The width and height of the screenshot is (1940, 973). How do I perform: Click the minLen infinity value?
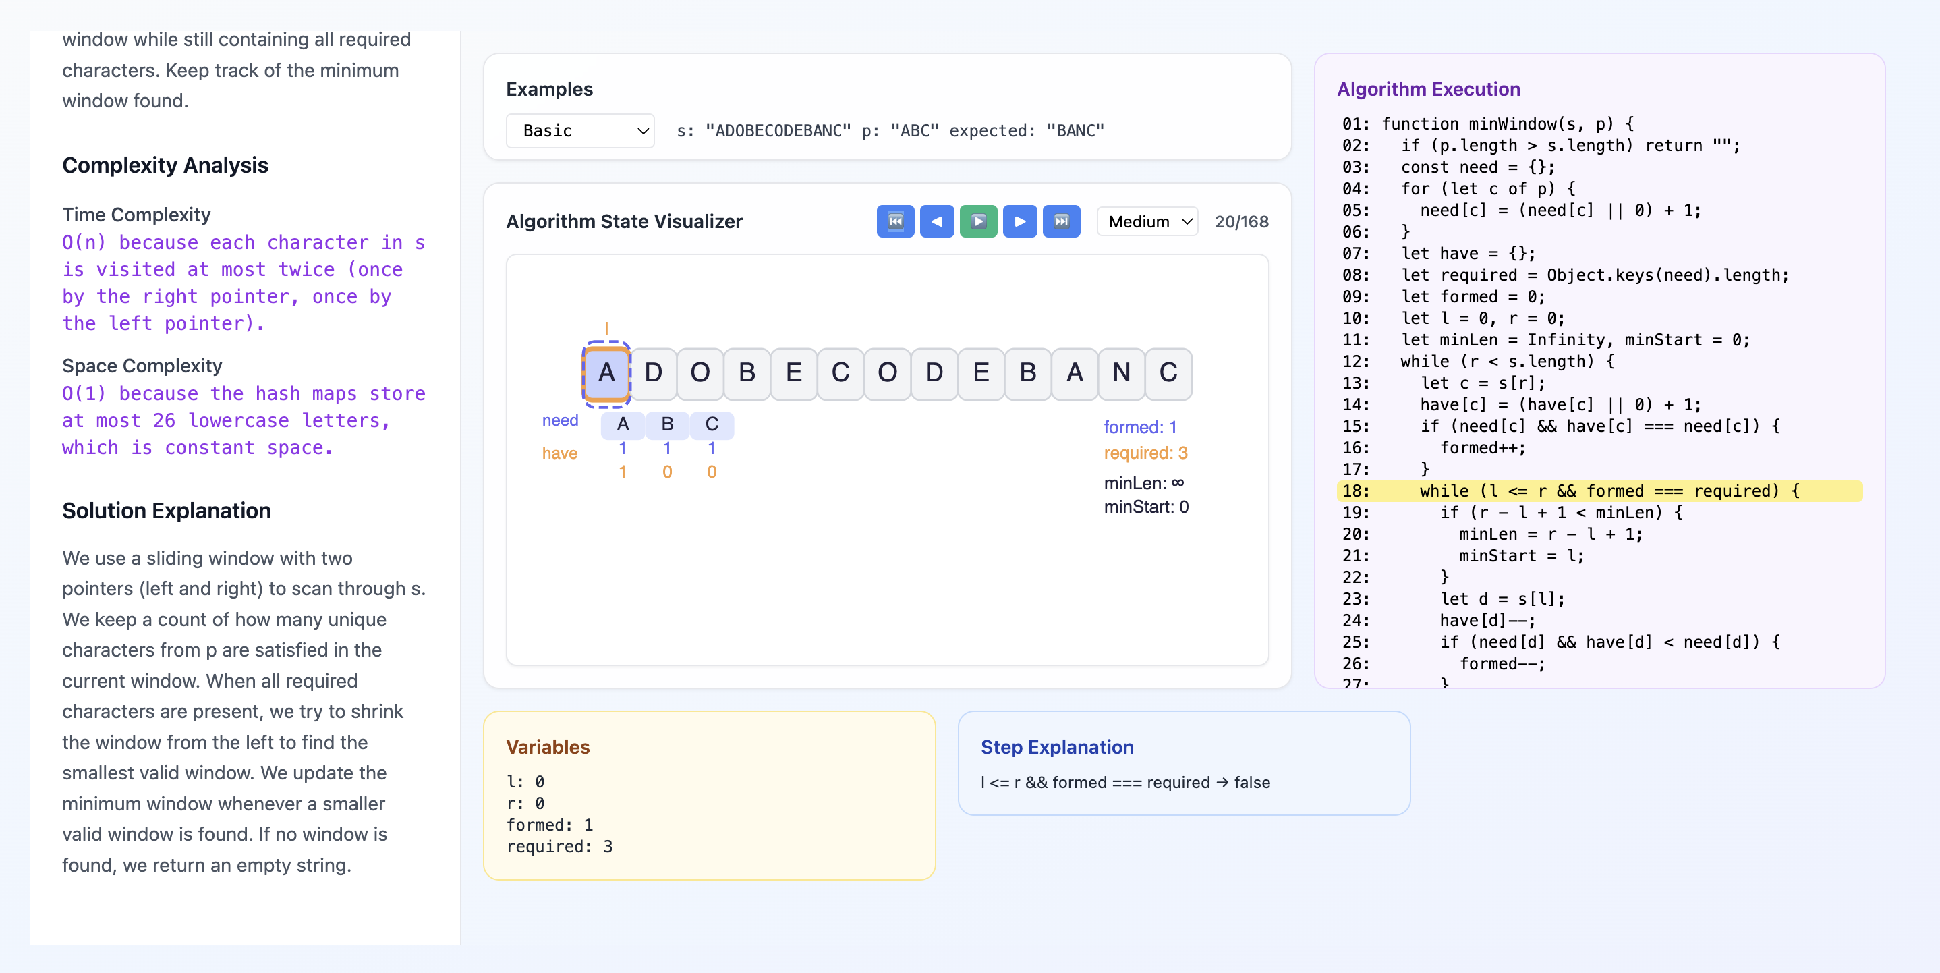pyautogui.click(x=1144, y=482)
